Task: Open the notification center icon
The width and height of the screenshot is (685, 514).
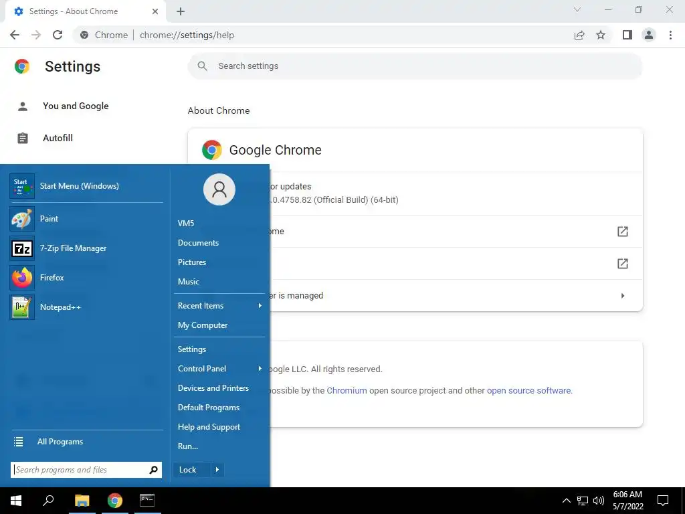Action: (x=663, y=501)
